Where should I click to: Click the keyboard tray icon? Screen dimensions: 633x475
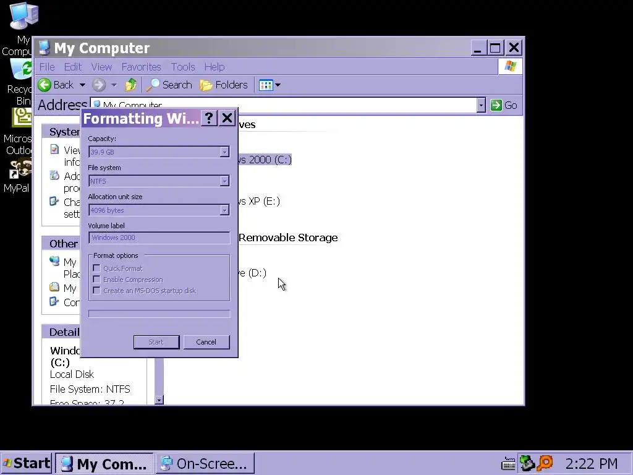(x=509, y=464)
